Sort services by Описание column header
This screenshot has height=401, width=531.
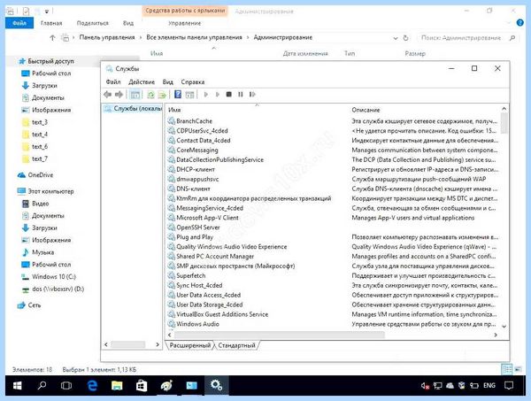tap(366, 110)
